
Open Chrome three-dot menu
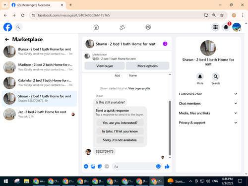point(243,15)
